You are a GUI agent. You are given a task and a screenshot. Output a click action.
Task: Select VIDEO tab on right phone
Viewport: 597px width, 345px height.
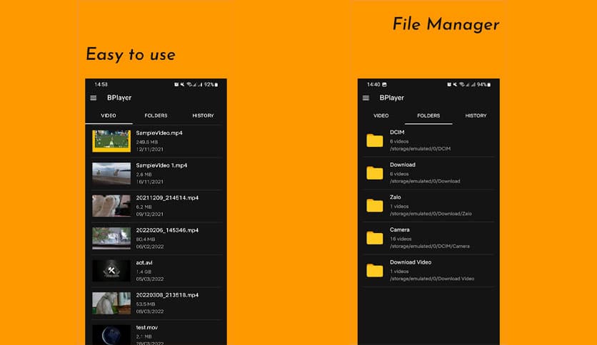click(381, 115)
